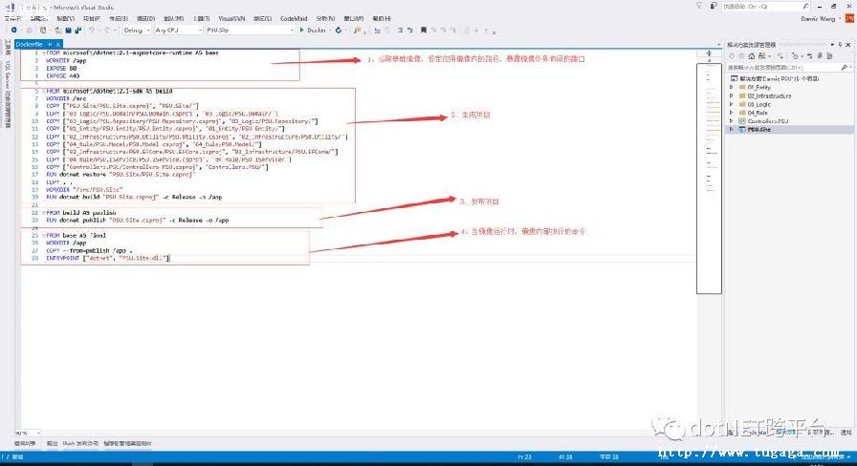This screenshot has width=857, height=466.
Task: Collapse the FROM build AS publish region
Action: click(44, 213)
